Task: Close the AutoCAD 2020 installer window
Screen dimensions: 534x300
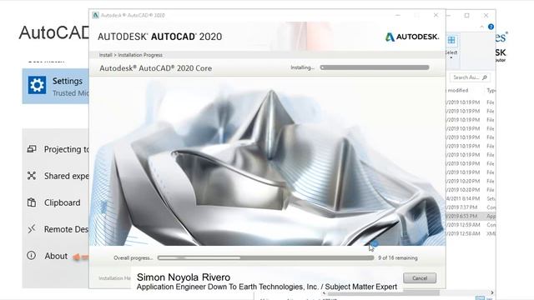Action: coord(436,15)
